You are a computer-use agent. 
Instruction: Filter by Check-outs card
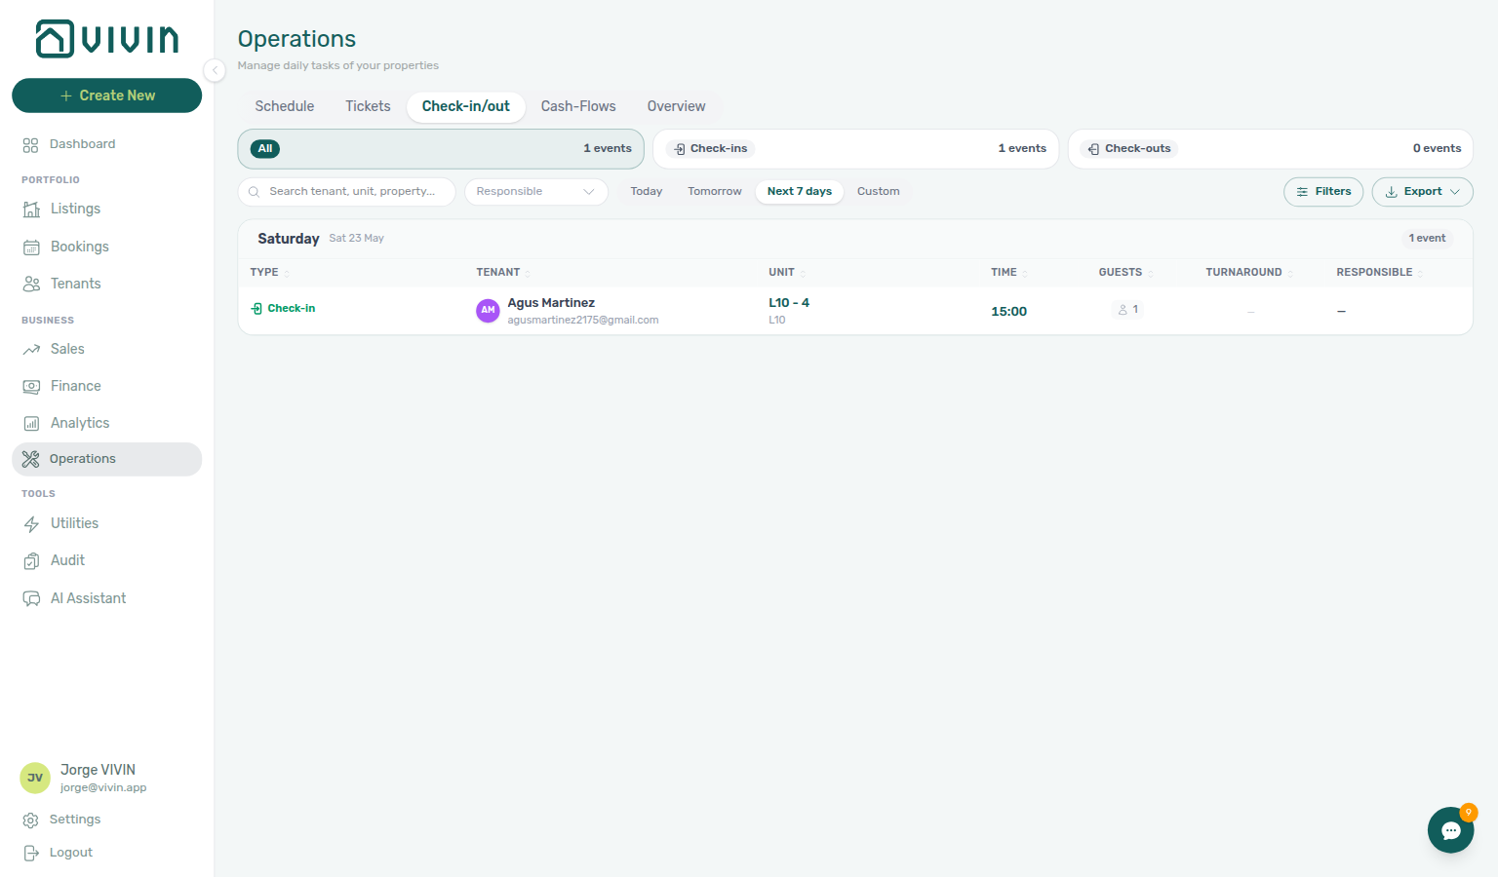pyautogui.click(x=1270, y=149)
